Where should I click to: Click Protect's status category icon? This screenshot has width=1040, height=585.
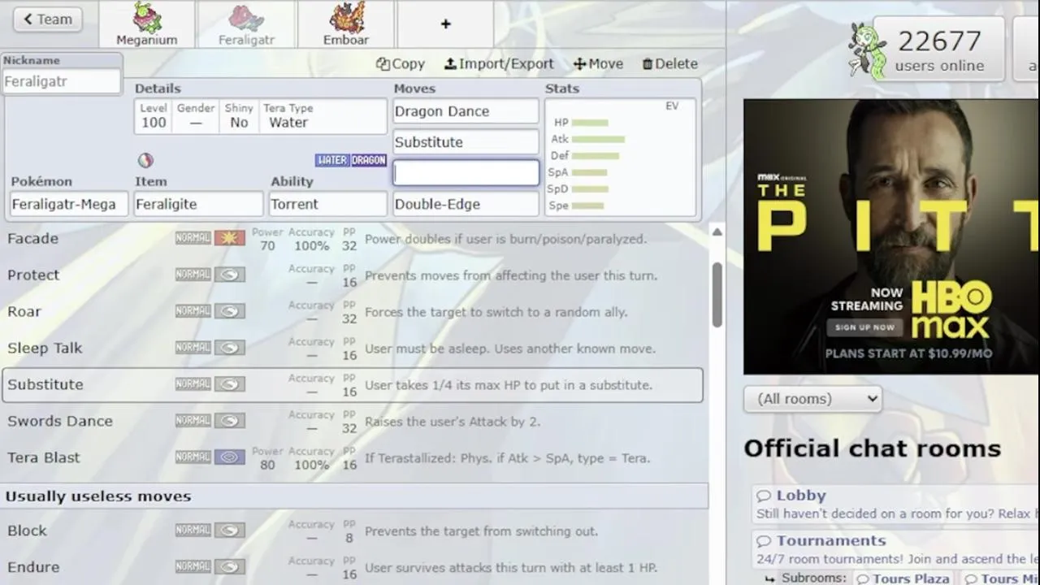click(x=230, y=275)
